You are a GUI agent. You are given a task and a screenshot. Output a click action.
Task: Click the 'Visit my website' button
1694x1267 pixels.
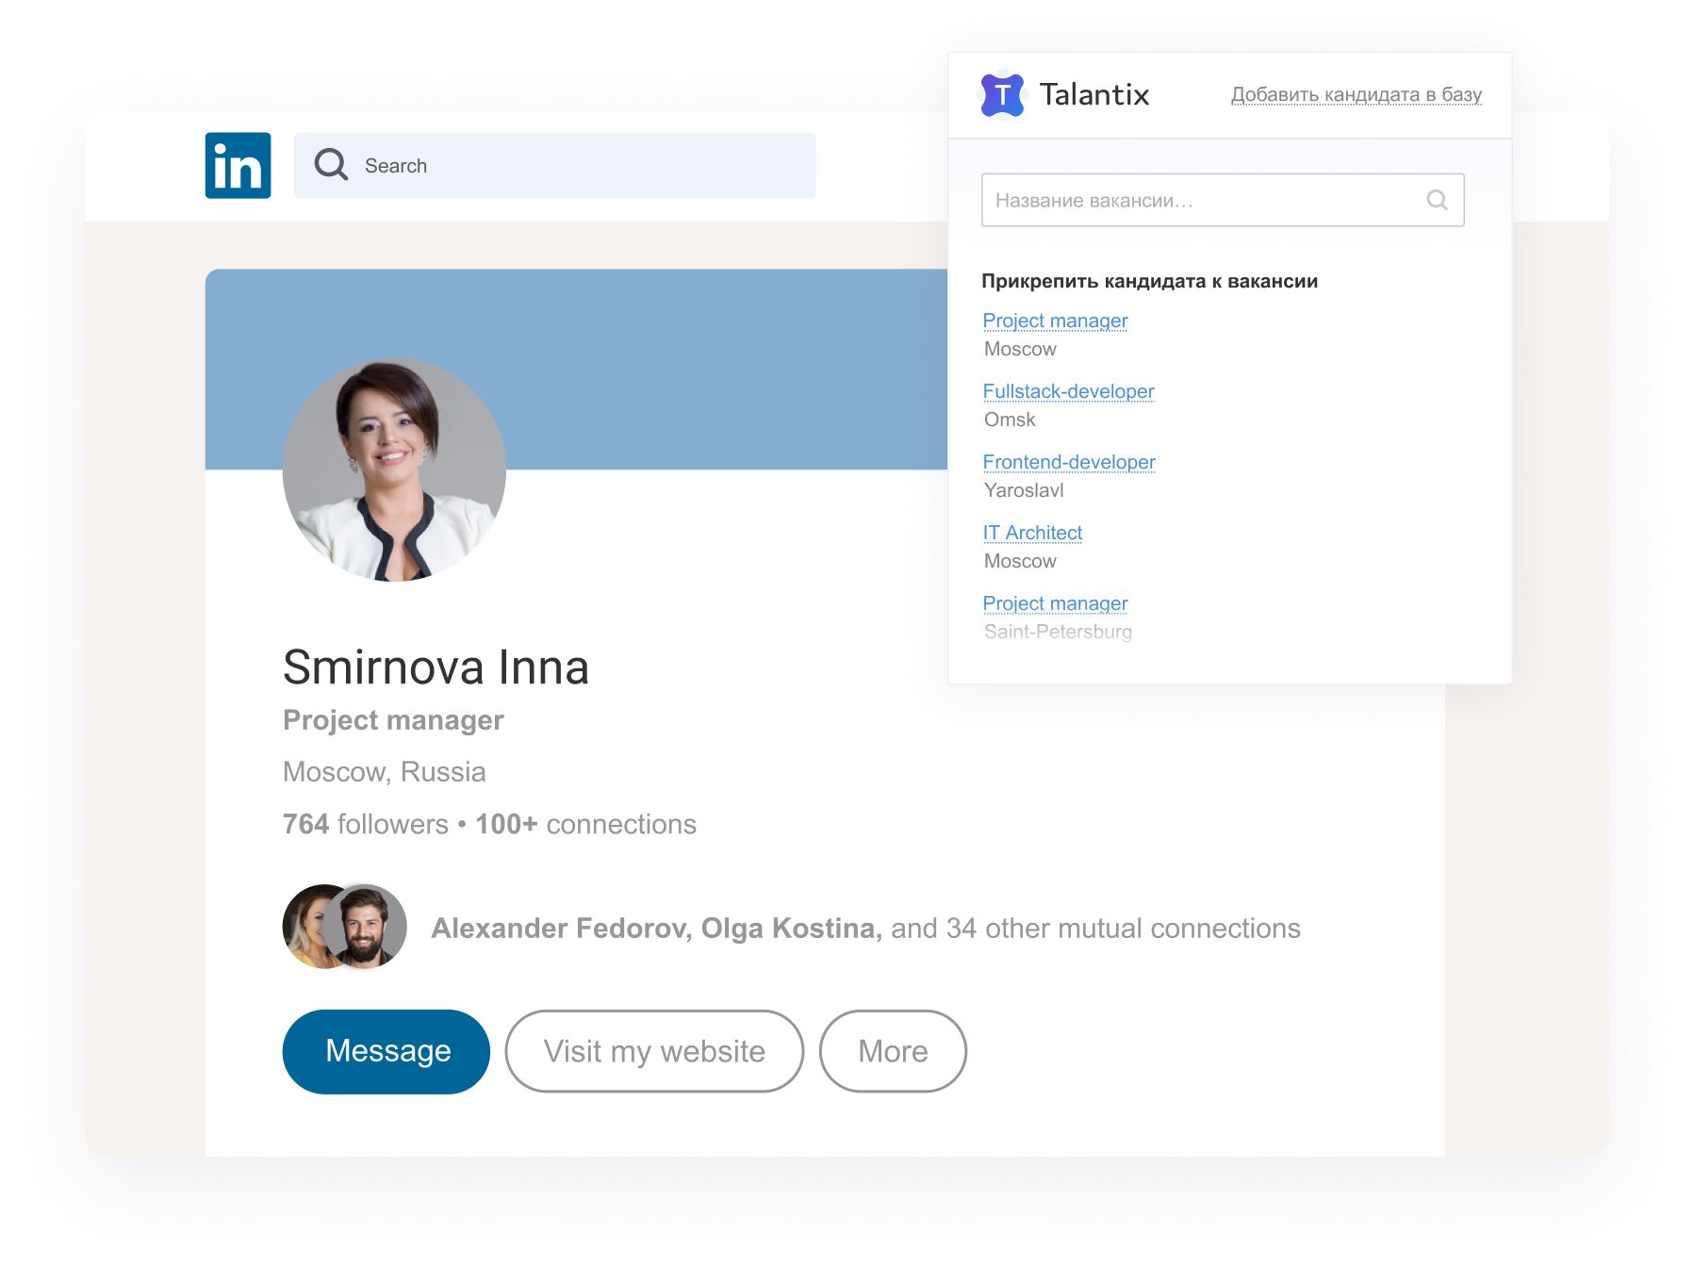654,1051
